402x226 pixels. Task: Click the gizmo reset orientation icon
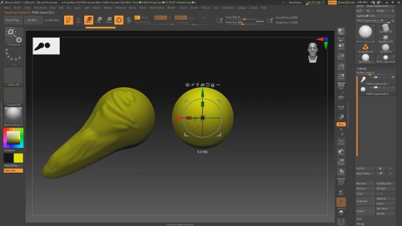[208, 85]
